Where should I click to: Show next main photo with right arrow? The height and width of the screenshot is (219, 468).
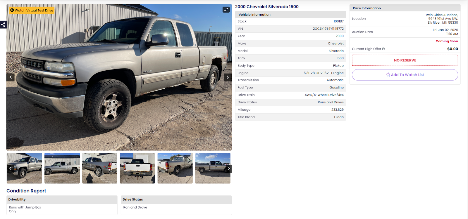coord(228,77)
